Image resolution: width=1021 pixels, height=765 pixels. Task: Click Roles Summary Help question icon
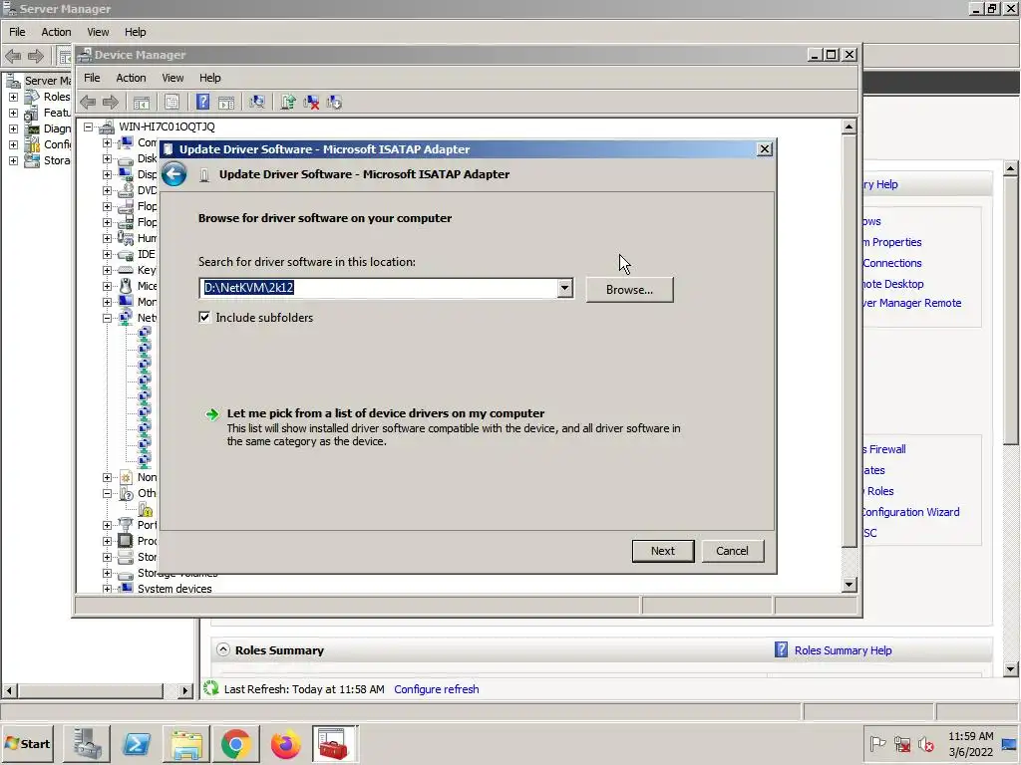tap(781, 649)
